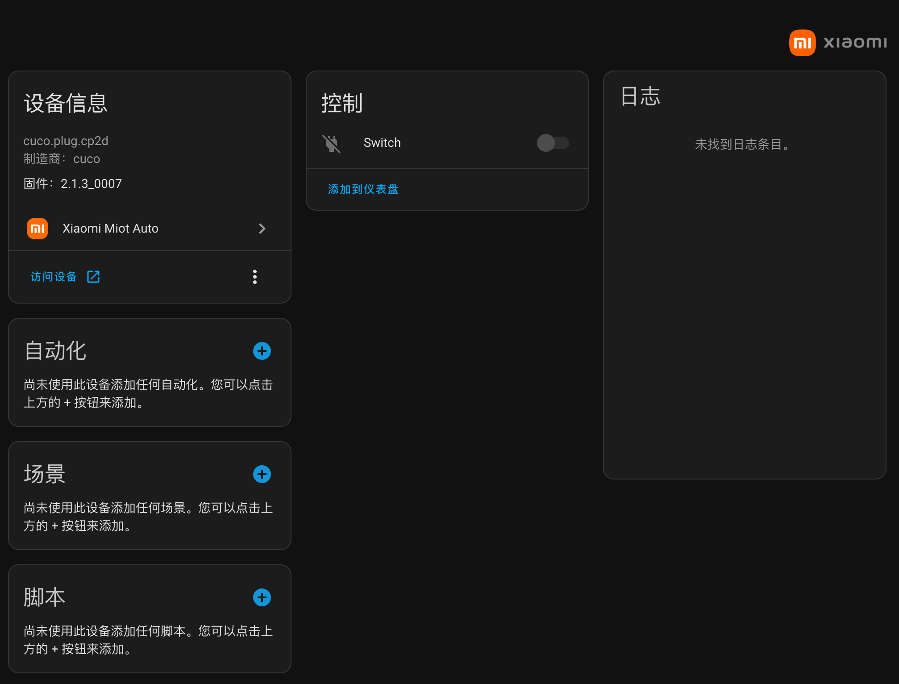Click the Xiaomi Miot Auto integration icon

coord(37,229)
